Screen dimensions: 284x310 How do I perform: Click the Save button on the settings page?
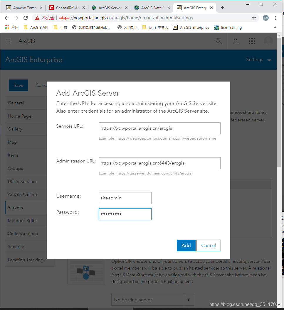tap(19, 85)
